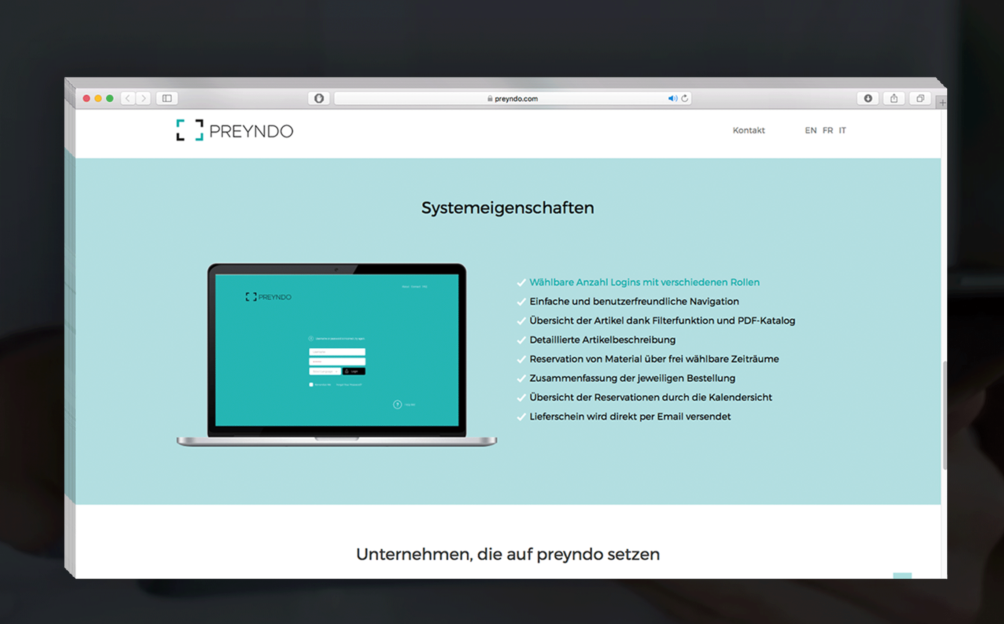
Task: Click the yellow minimize window button
Action: (98, 98)
